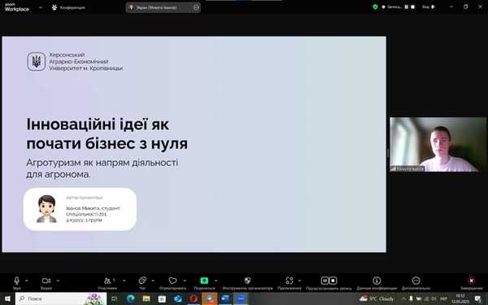Click the volume speaker icon in the system tray
The width and height of the screenshot is (488, 305).
434,298
